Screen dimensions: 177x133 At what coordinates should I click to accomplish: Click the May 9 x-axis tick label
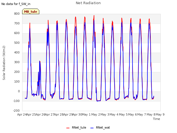click(x=160, y=114)
